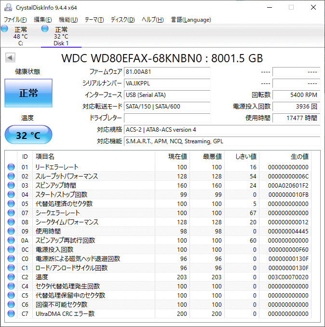The height and width of the screenshot is (327, 325).
Task: Click the 32 °C temperature button
Action: click(28, 135)
